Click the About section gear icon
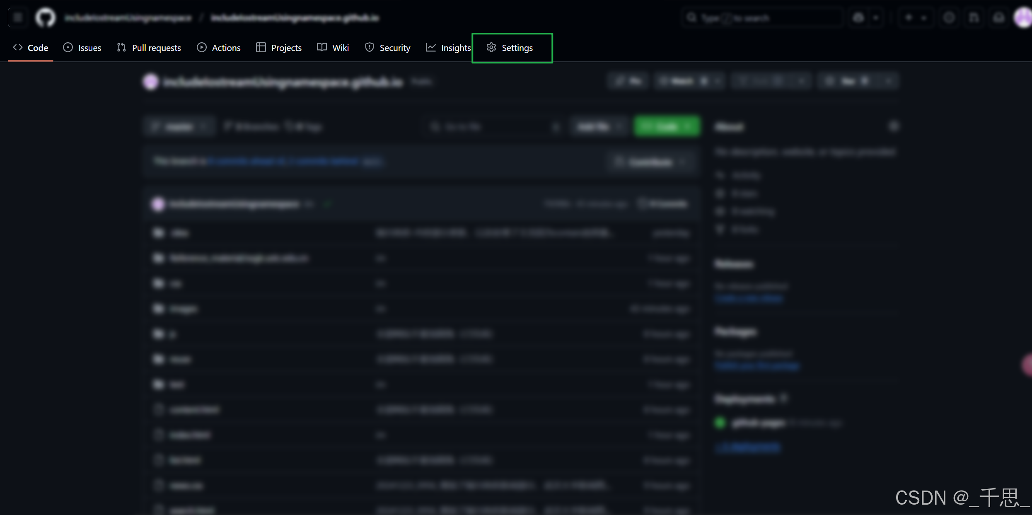The image size is (1032, 515). pos(894,126)
